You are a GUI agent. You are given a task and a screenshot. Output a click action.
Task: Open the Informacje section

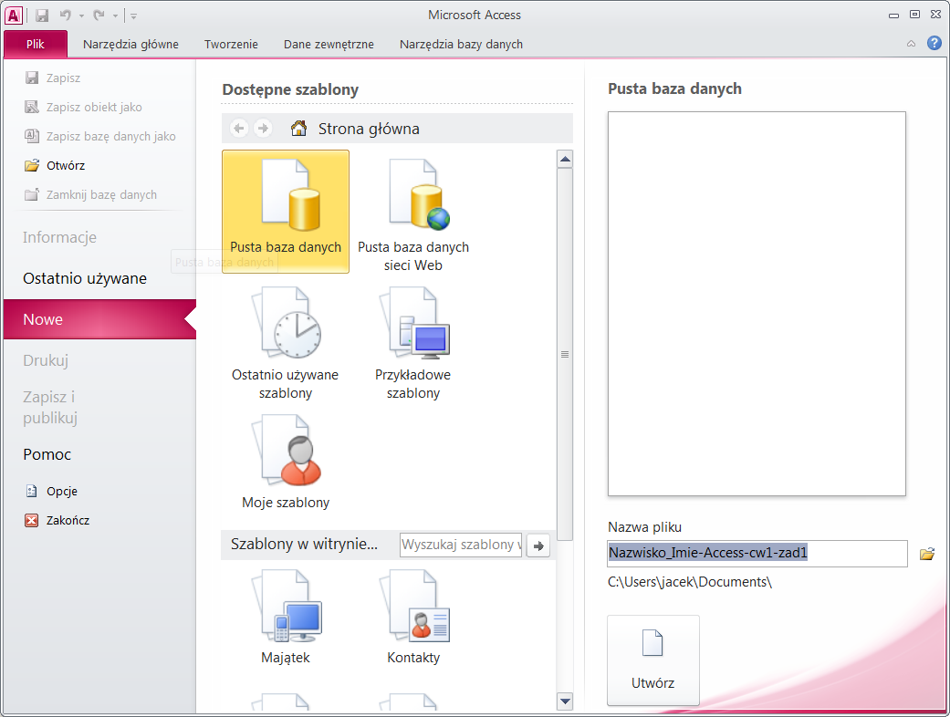click(60, 237)
